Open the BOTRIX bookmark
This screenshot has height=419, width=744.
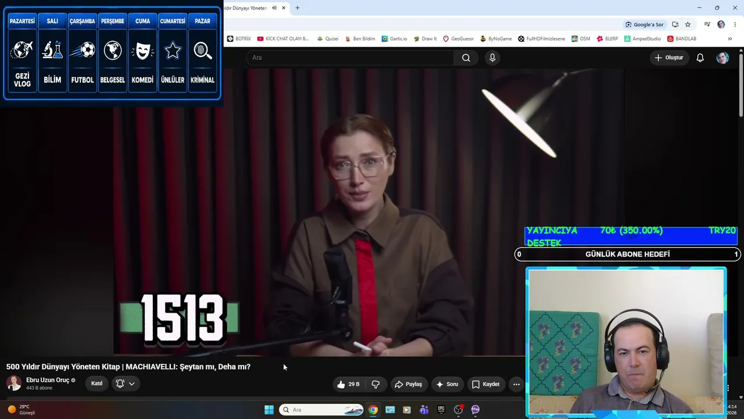click(239, 39)
